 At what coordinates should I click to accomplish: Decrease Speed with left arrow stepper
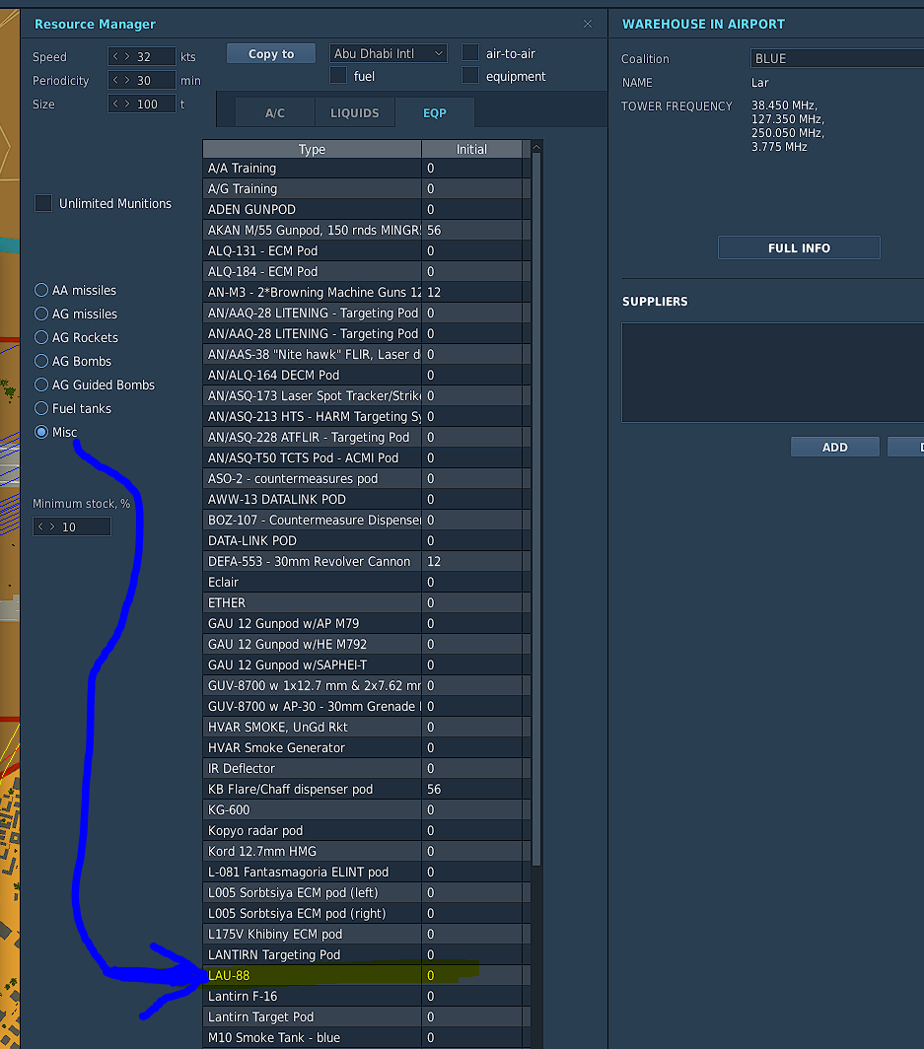(115, 56)
